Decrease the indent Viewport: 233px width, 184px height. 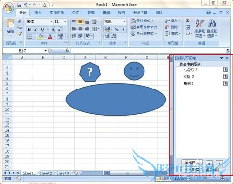(x=74, y=36)
